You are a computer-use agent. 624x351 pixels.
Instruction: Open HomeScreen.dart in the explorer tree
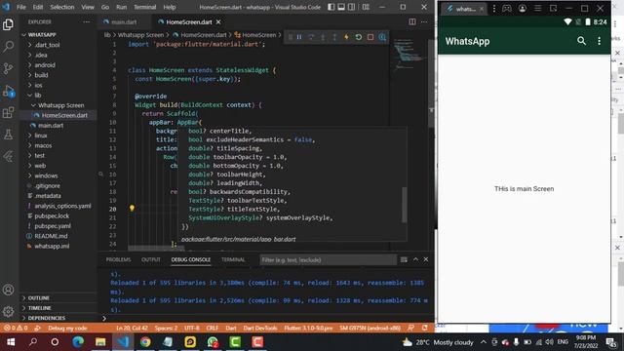[x=58, y=115]
